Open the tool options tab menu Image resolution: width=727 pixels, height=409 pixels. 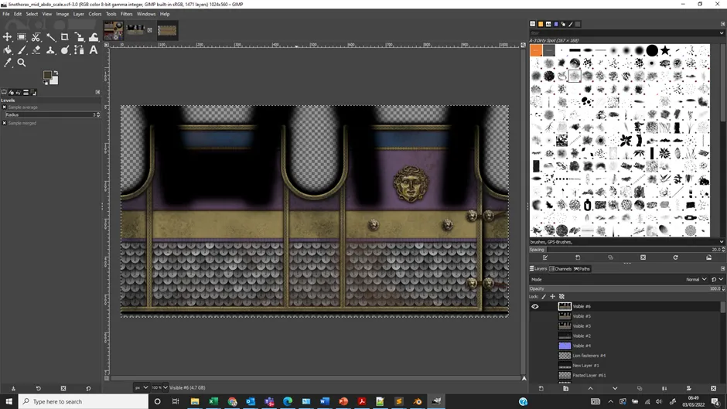97,92
